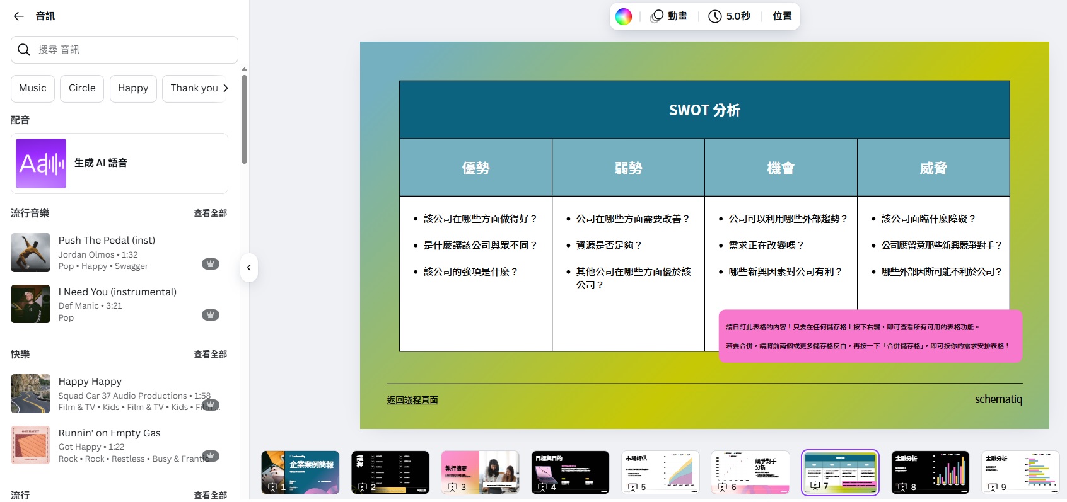The image size is (1067, 502).
Task: Open slide 9 thumbnail
Action: 1020,472
